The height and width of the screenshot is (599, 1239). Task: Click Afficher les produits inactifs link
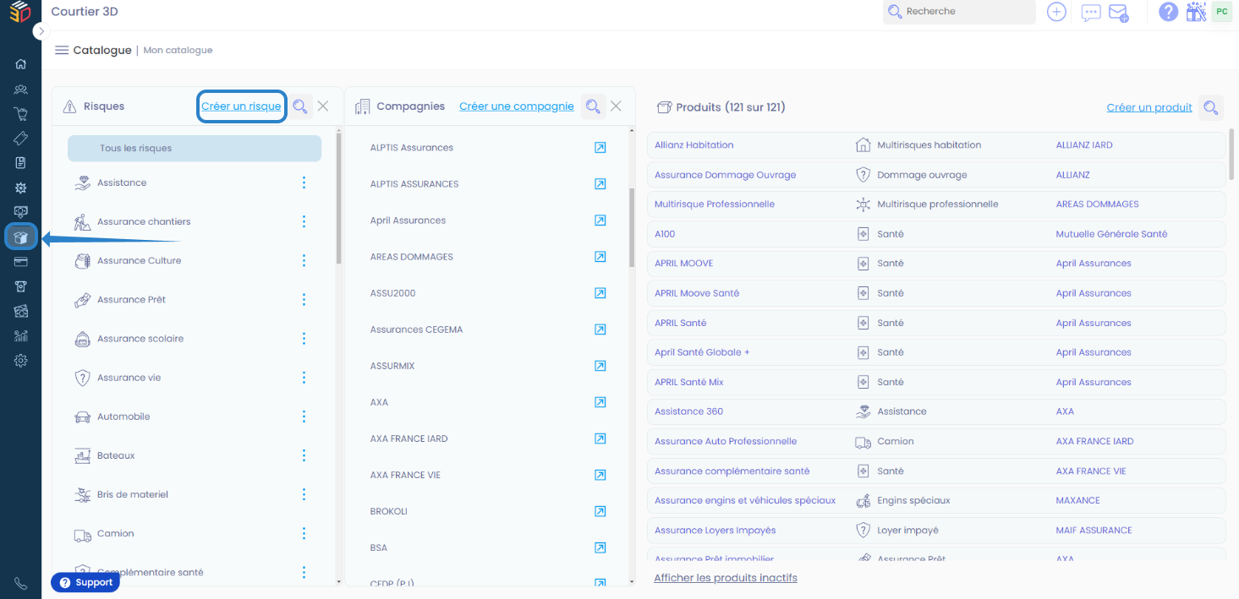coord(725,578)
